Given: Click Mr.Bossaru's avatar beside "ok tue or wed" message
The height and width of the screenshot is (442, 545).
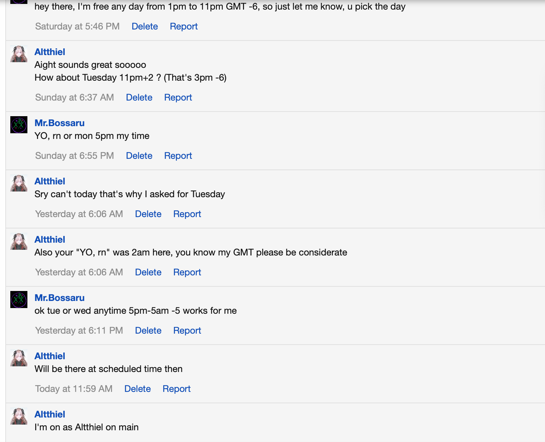Looking at the screenshot, I should click(19, 300).
